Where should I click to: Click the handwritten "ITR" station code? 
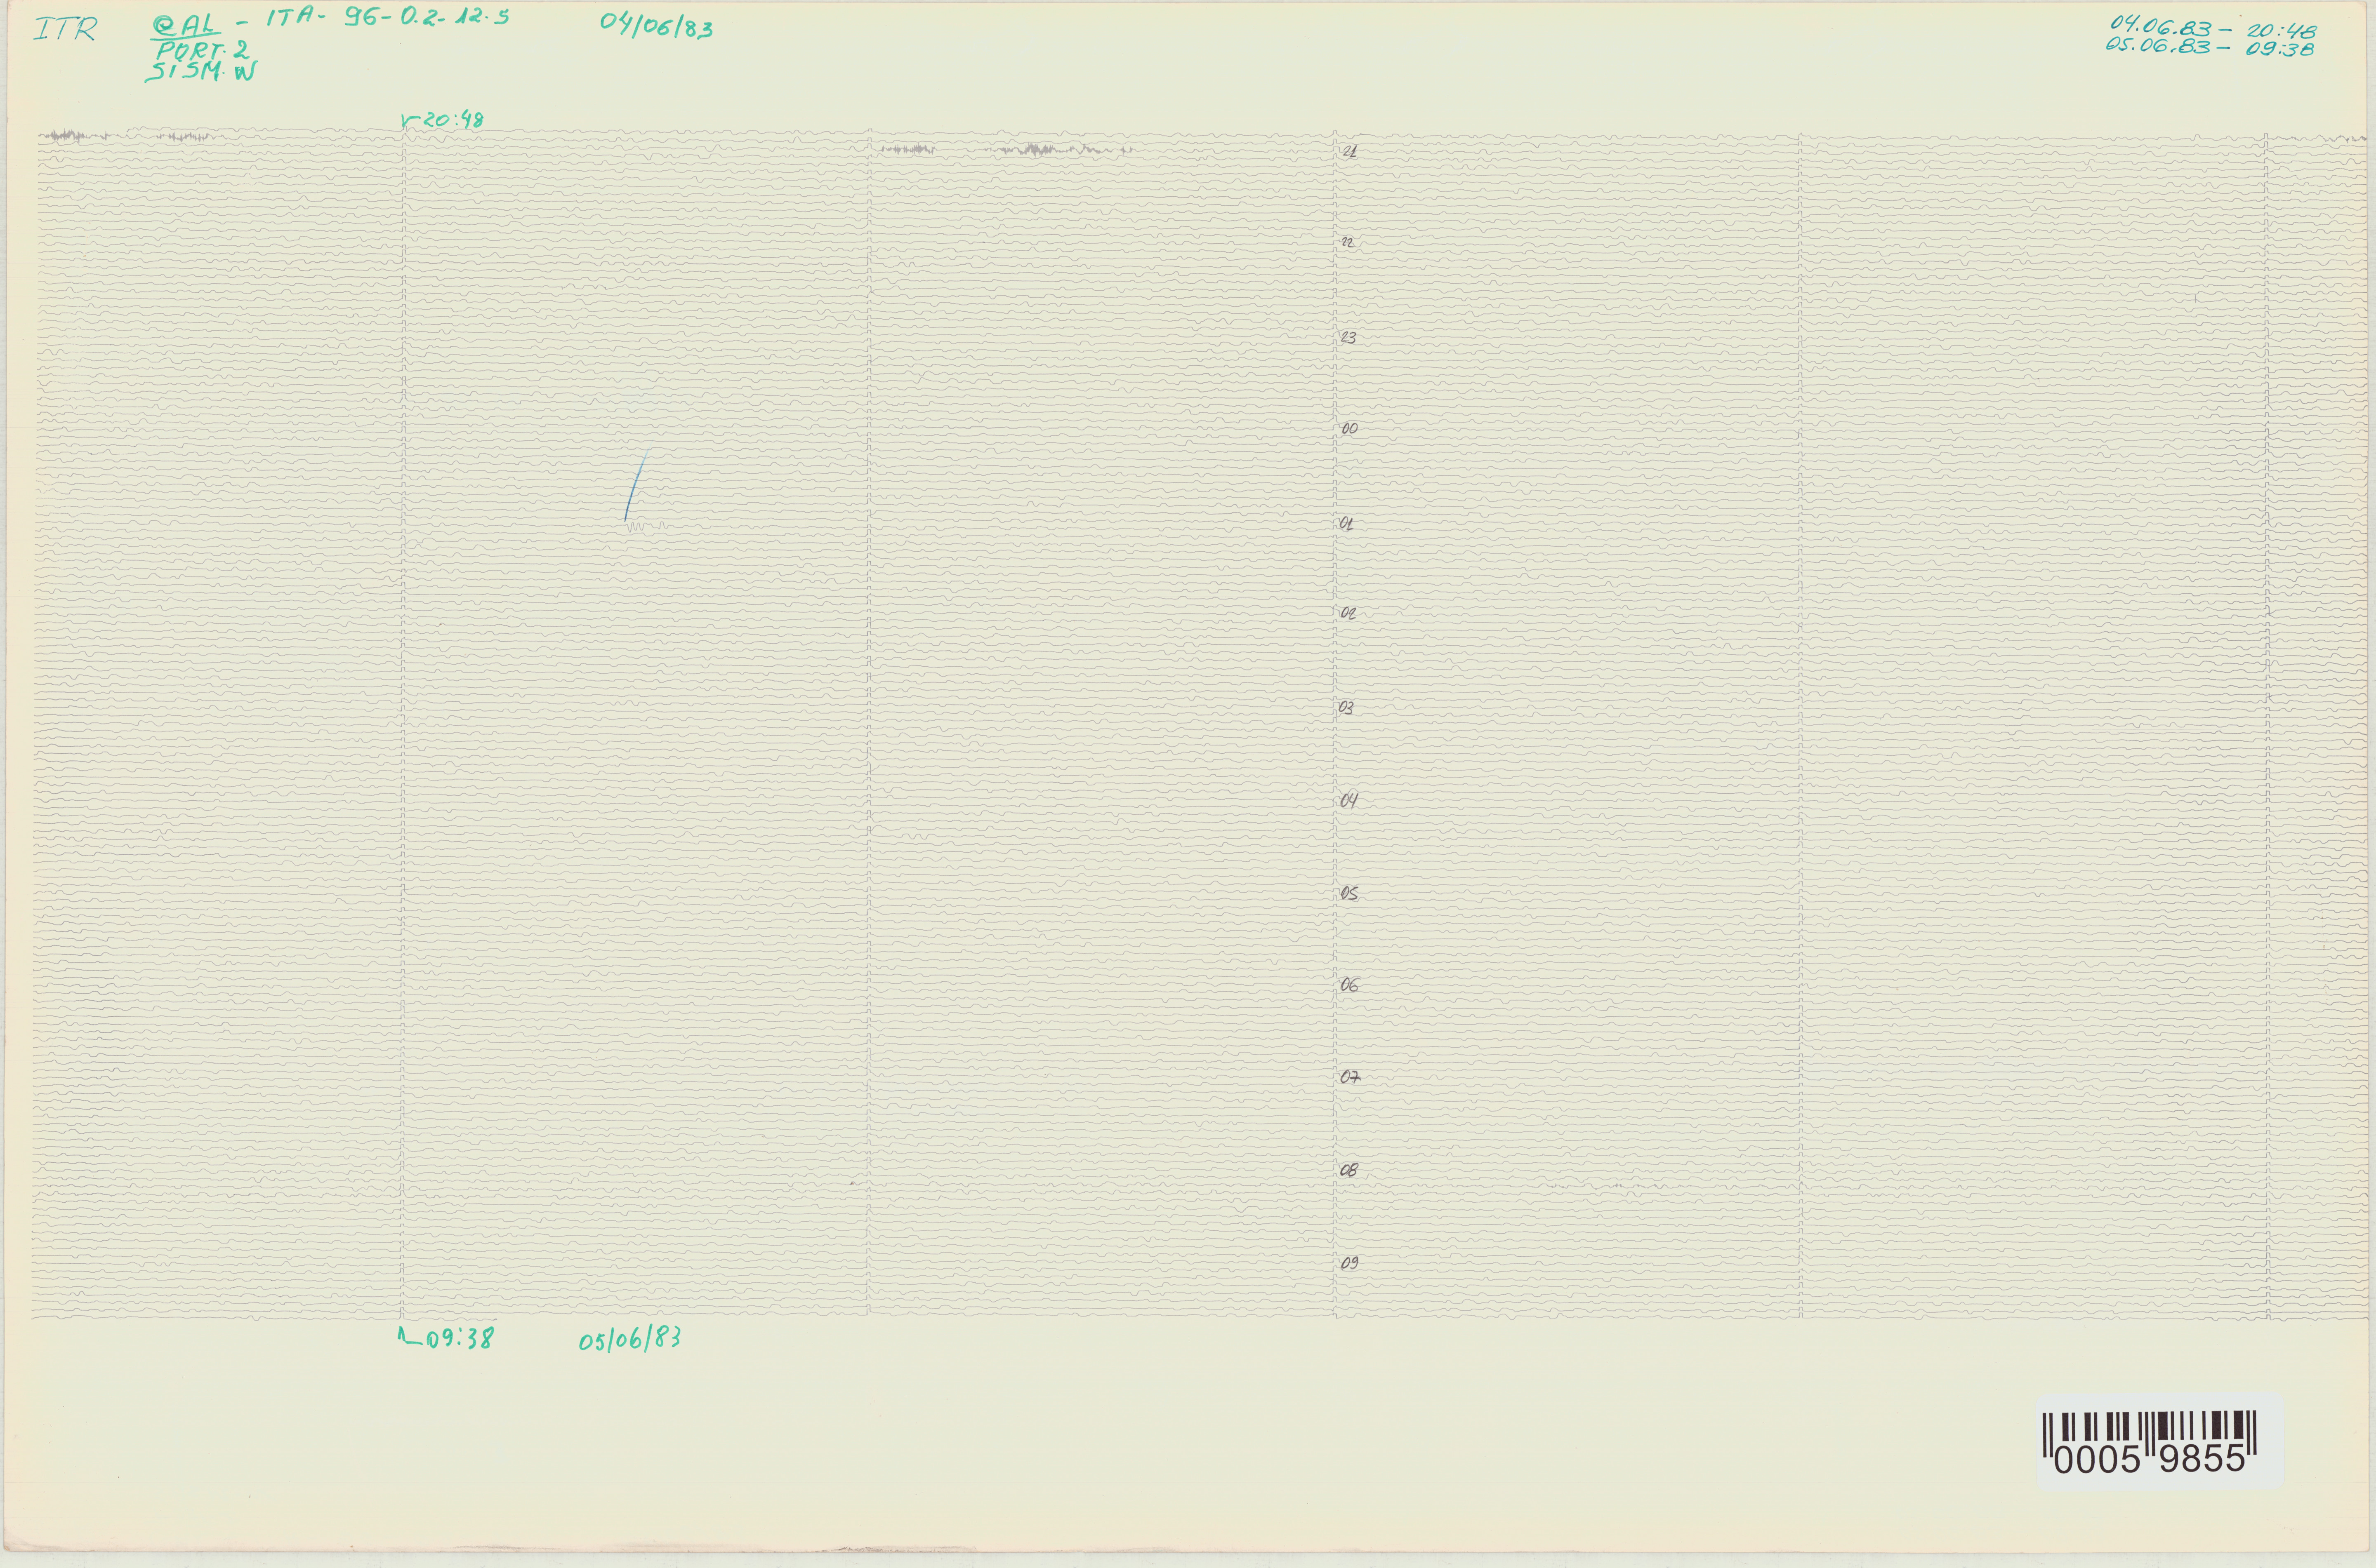point(66,29)
